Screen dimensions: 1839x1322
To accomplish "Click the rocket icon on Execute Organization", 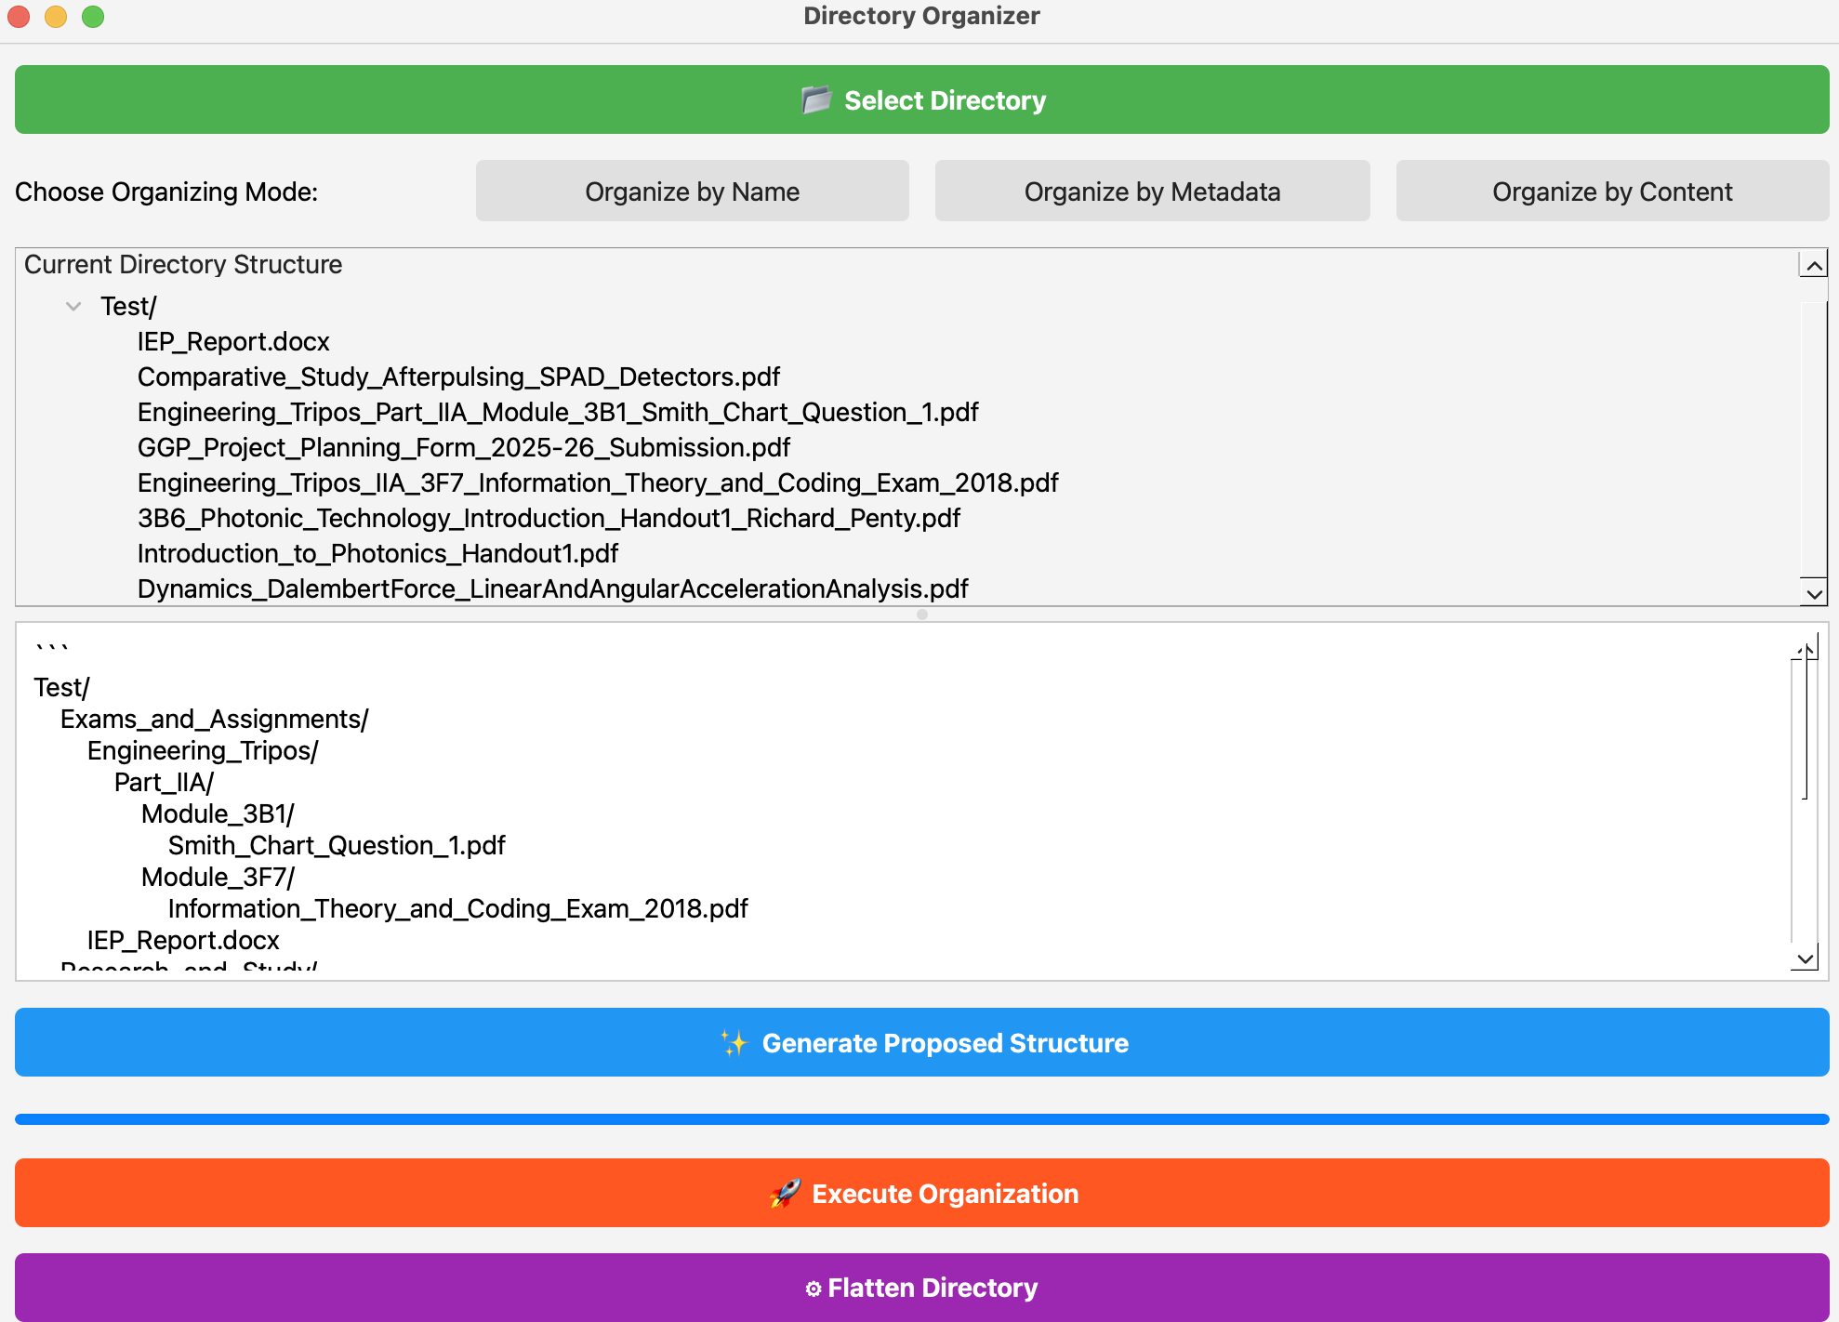I will point(785,1193).
